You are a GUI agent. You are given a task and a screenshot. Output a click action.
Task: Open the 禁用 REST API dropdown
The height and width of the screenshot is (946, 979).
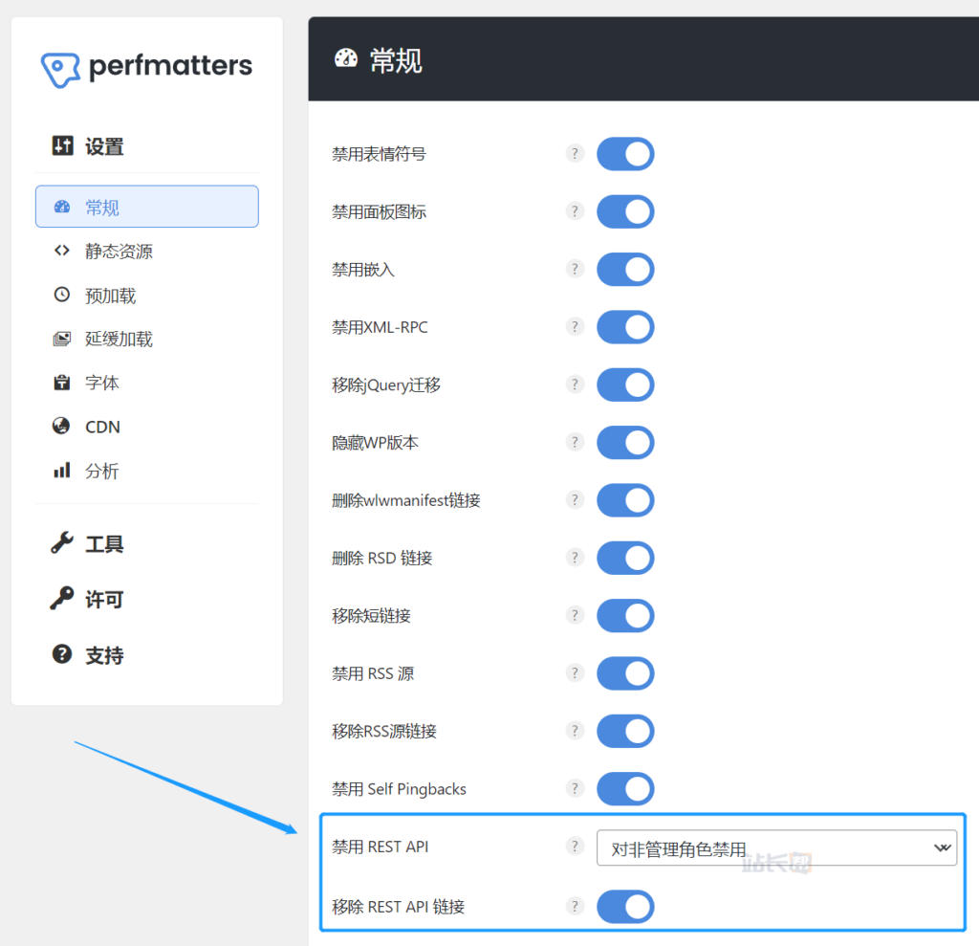(x=776, y=847)
